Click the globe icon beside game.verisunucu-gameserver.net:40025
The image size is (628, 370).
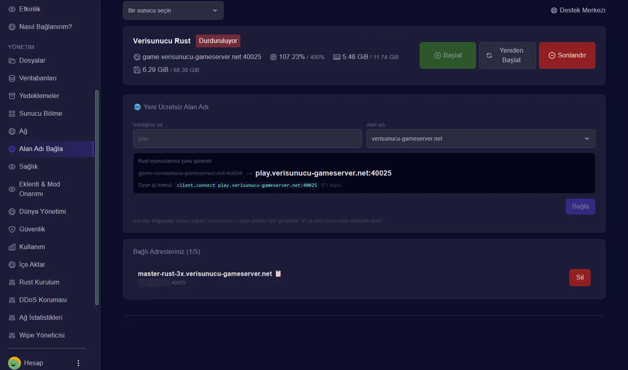(137, 57)
